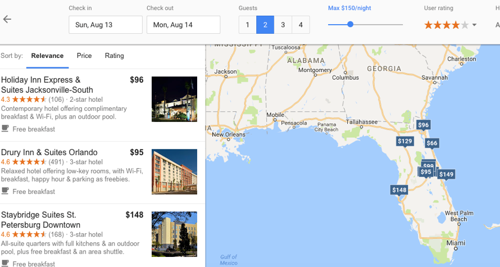View the Holiday Inn Express hotel photo
The height and width of the screenshot is (267, 500).
(174, 99)
